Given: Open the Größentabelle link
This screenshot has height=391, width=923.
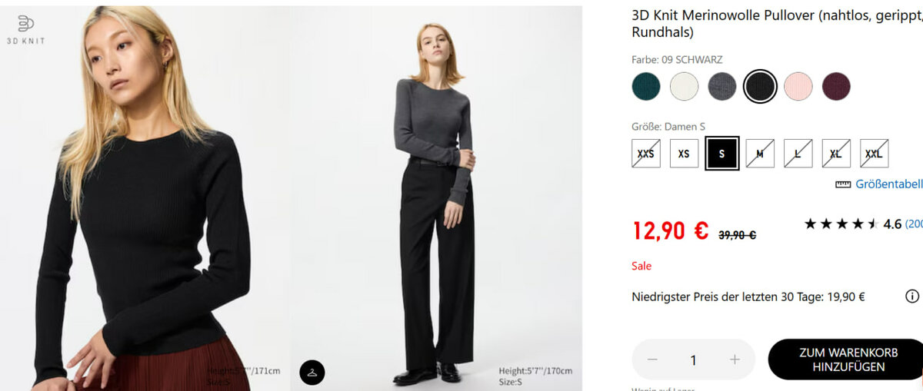Looking at the screenshot, I should click(888, 184).
